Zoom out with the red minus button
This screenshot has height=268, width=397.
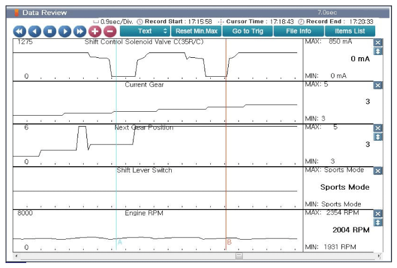click(110, 31)
